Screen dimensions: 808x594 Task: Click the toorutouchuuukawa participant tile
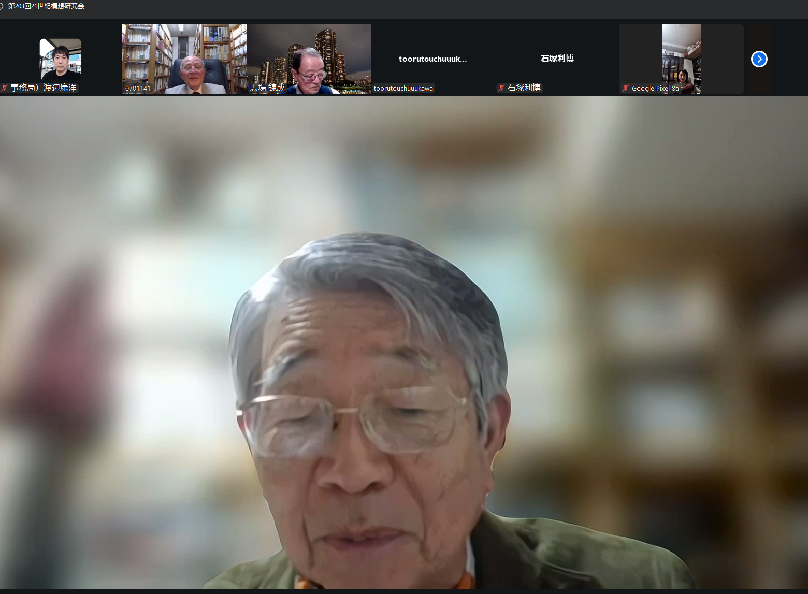point(432,59)
